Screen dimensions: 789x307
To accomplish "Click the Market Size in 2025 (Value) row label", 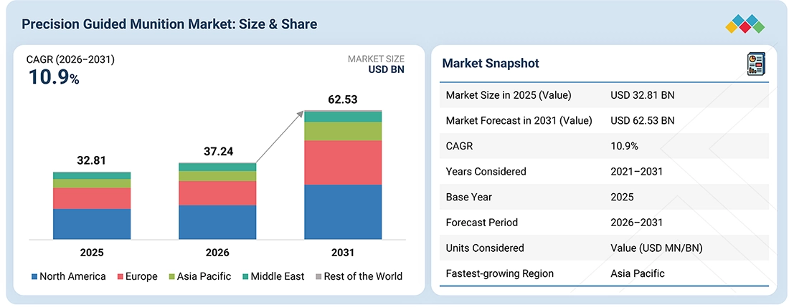I will pos(509,94).
